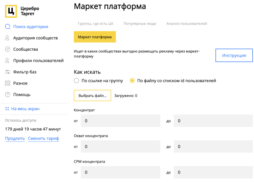The image size is (254, 182).
Task: Open the Инструкция button
Action: coord(234,55)
